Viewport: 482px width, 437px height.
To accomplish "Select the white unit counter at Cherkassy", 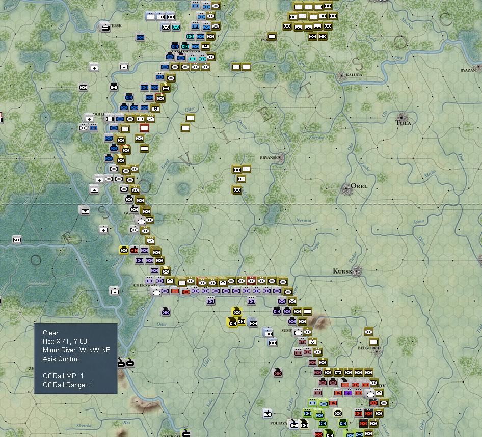I will (x=186, y=433).
